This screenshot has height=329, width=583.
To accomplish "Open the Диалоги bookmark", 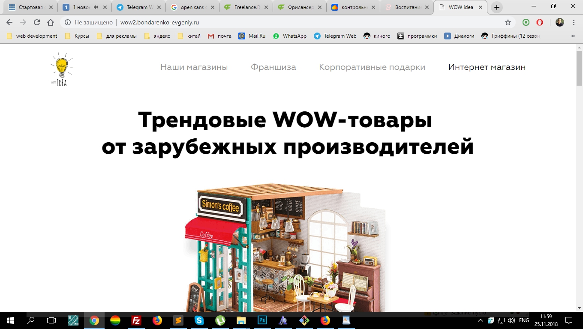I will [459, 36].
